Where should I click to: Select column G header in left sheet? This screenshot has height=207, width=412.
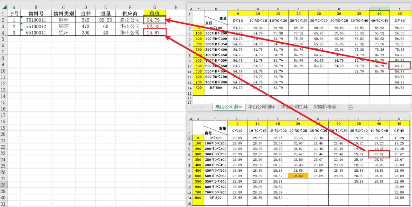(154, 7)
